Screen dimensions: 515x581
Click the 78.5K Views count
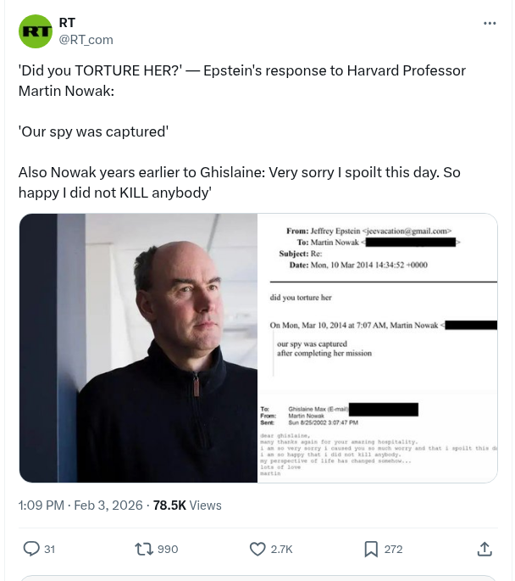187,506
